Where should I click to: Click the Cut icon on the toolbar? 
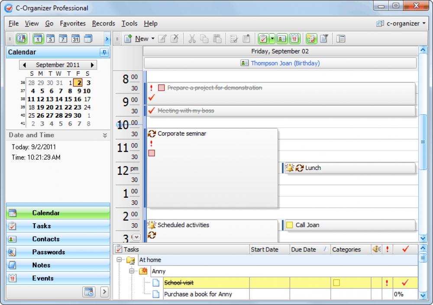[x=192, y=39]
